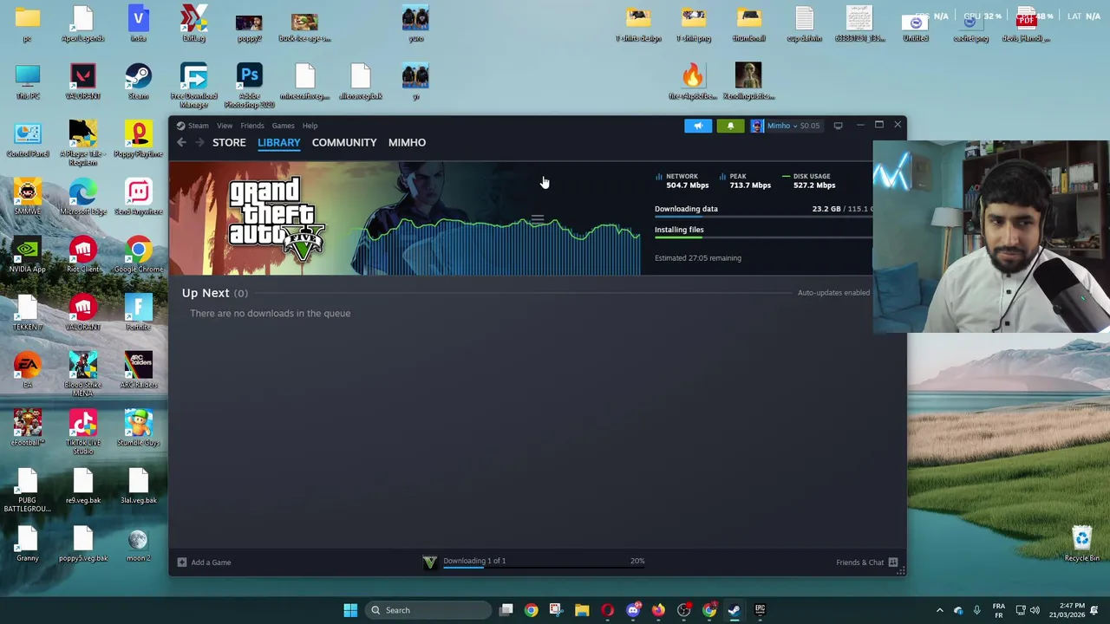Viewport: 1110px width, 624px height.
Task: Open Microsoft Edge desktop icon
Action: [82, 197]
